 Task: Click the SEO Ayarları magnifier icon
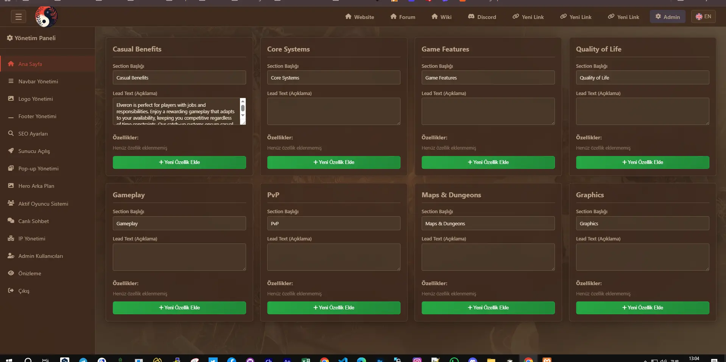[11, 133]
